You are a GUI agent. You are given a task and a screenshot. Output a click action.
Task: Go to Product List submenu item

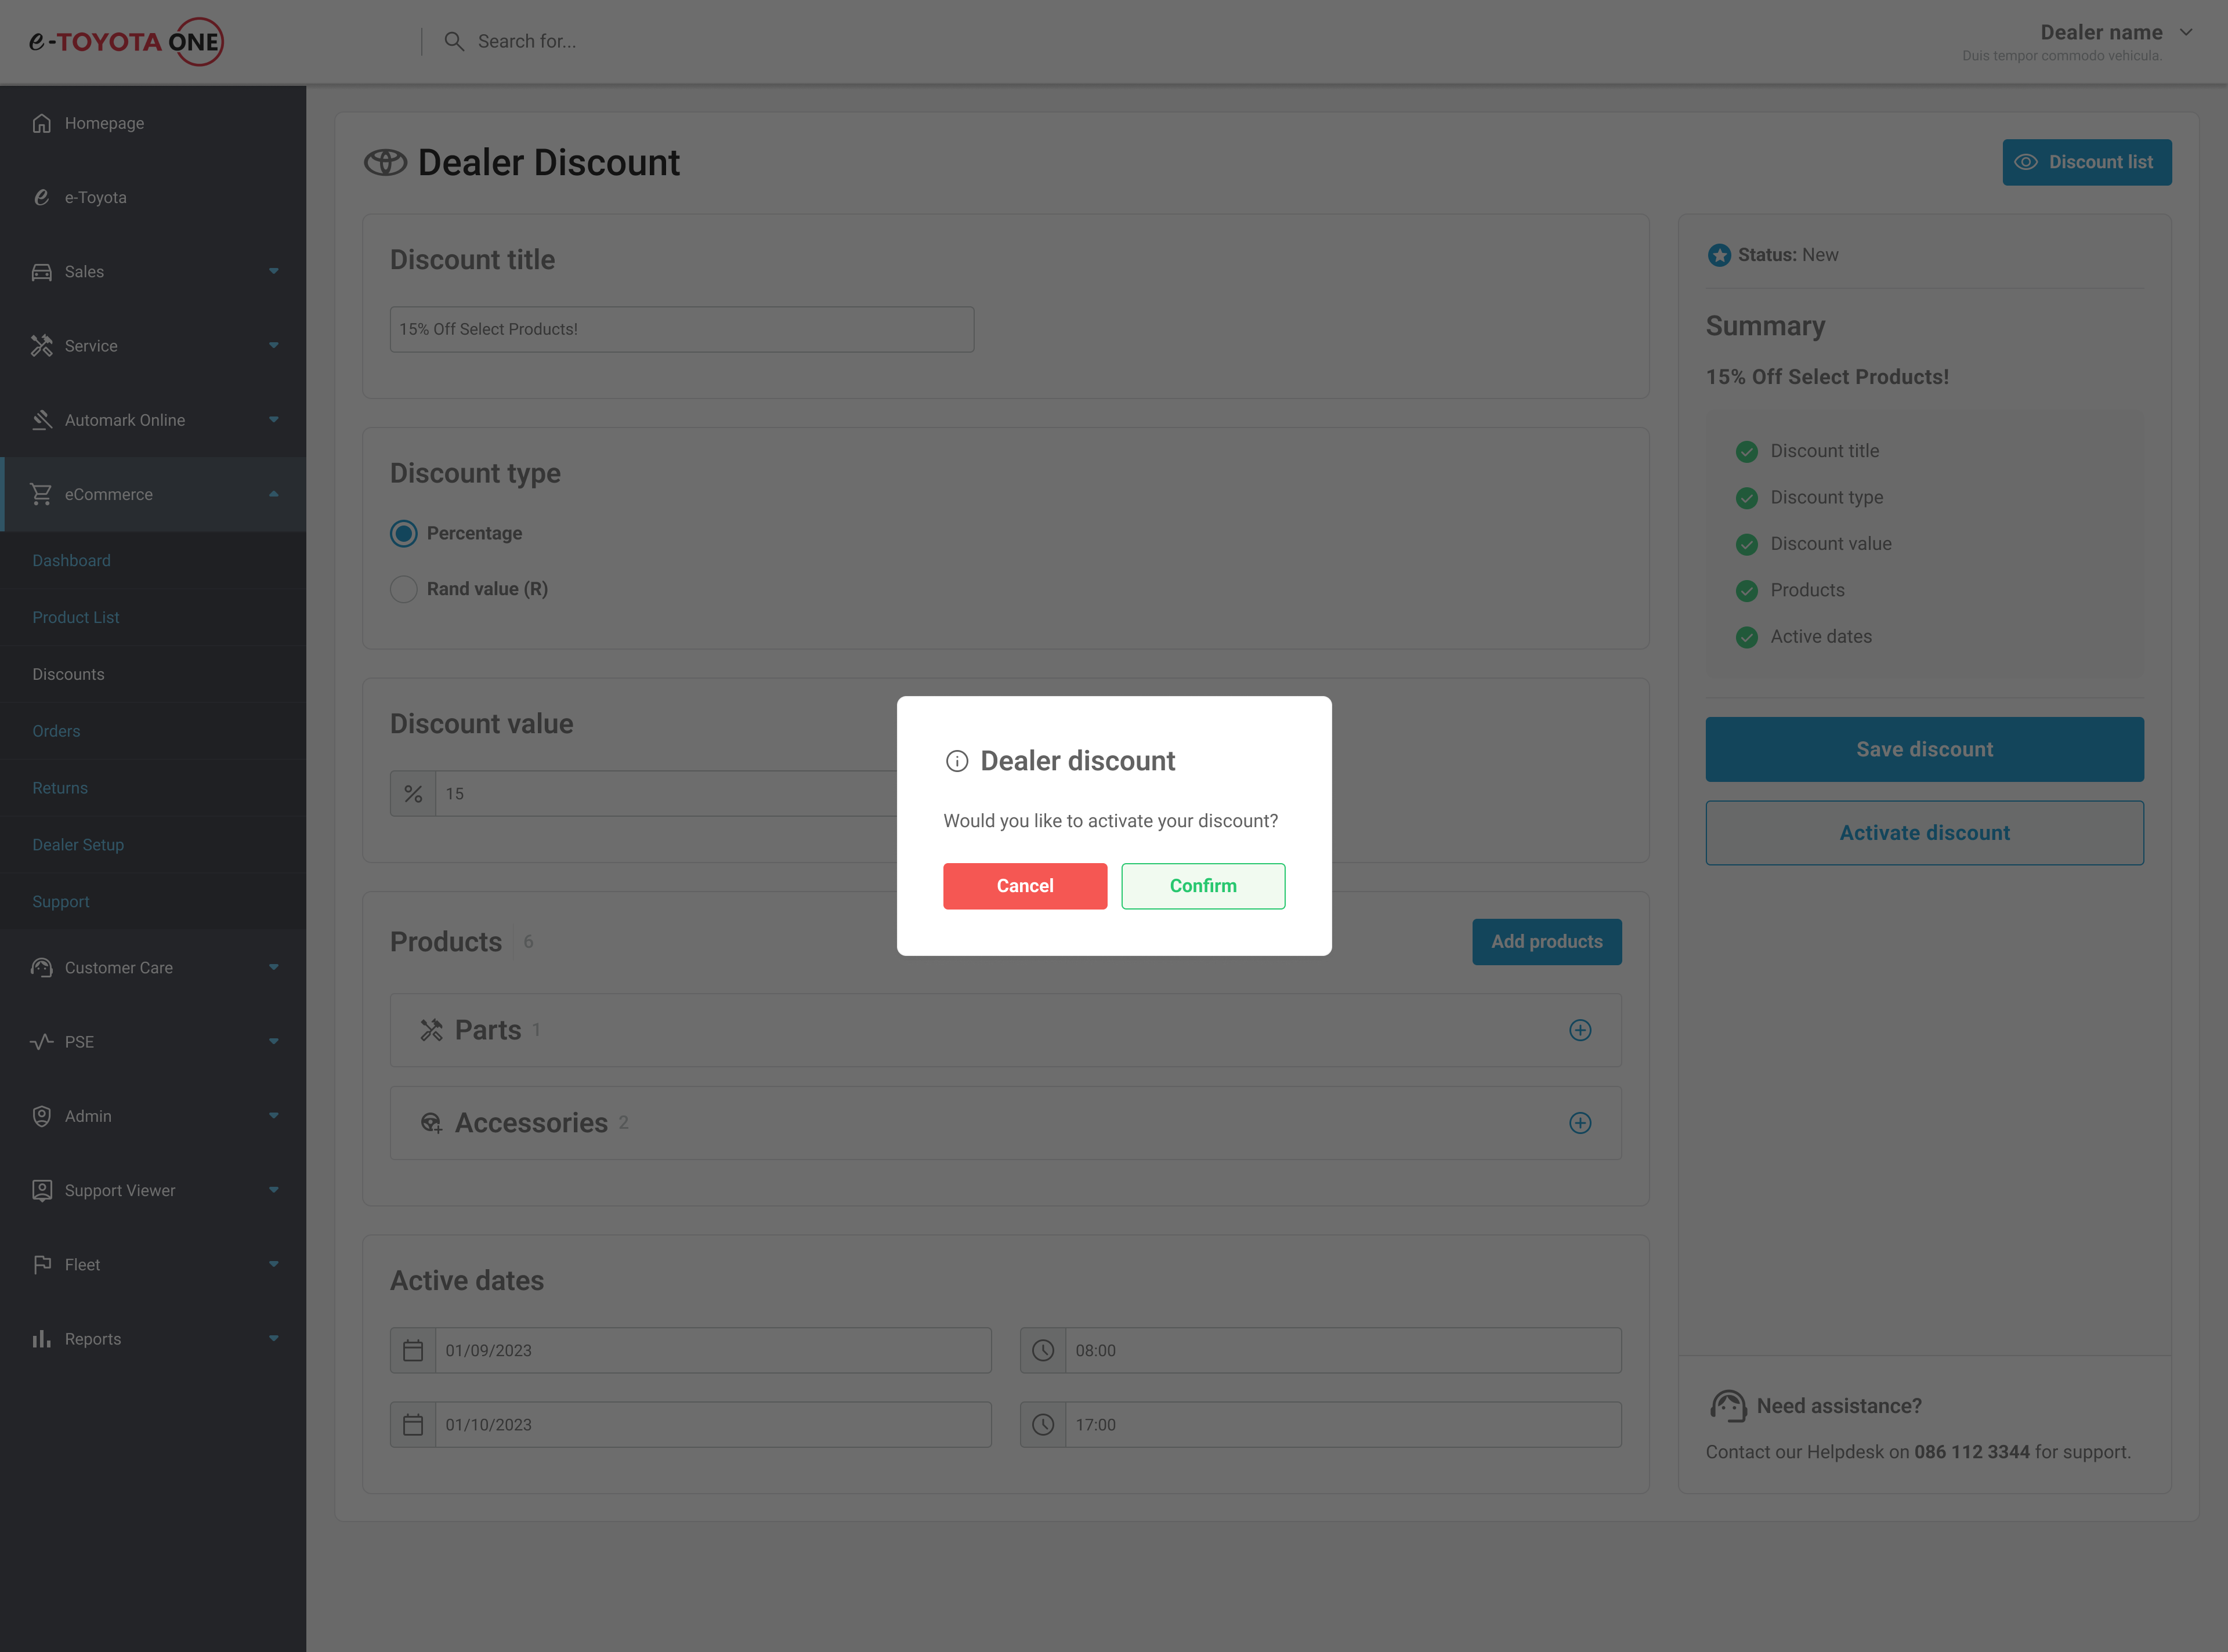click(x=75, y=617)
